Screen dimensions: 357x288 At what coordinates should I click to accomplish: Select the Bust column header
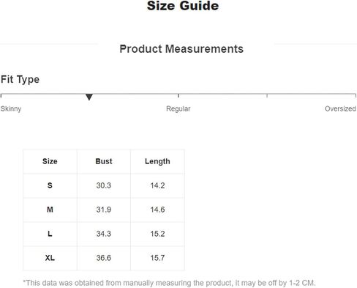point(104,161)
